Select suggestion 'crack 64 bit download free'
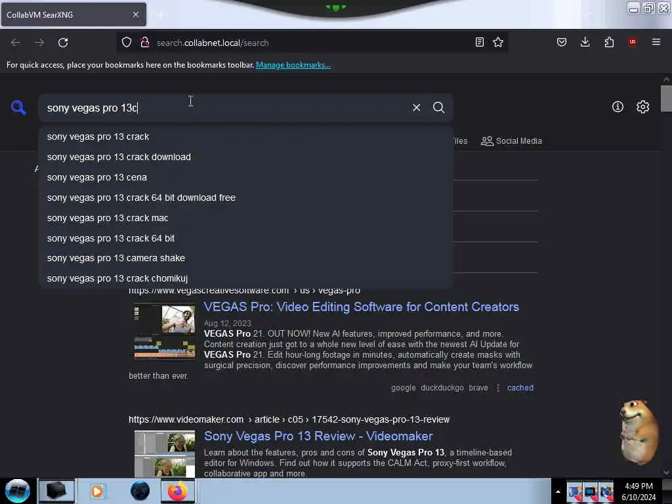This screenshot has width=672, height=504. coord(245,198)
